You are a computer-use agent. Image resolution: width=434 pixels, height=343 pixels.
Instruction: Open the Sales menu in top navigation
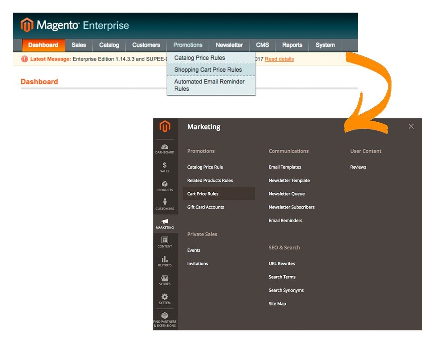(x=79, y=45)
